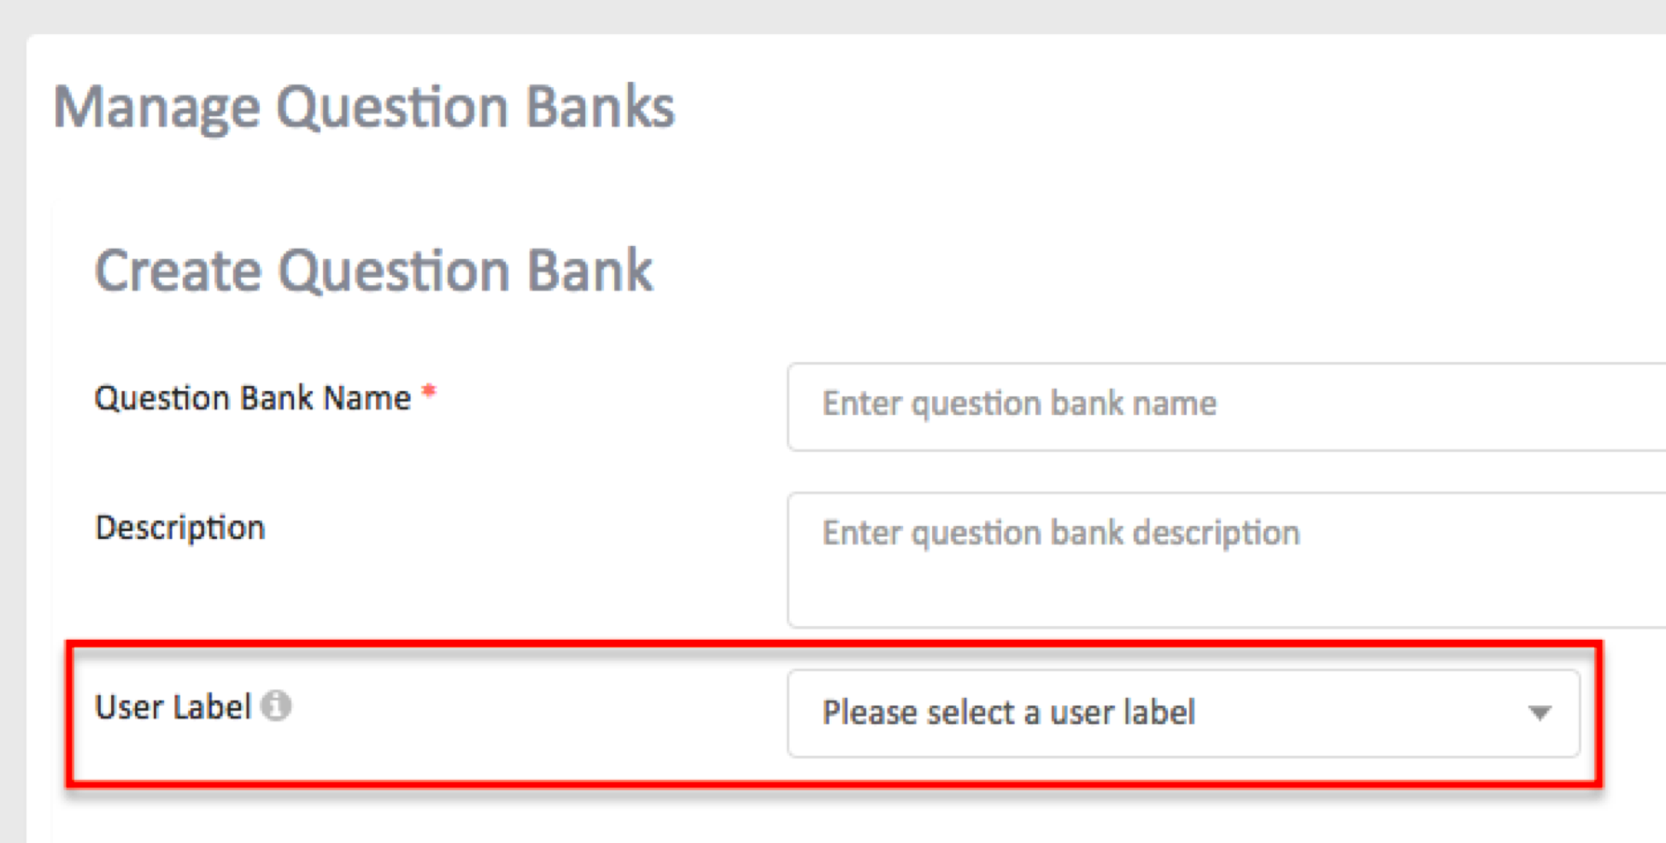Click the 'User Label' field label text
Screen dimensions: 1666x843
173,706
